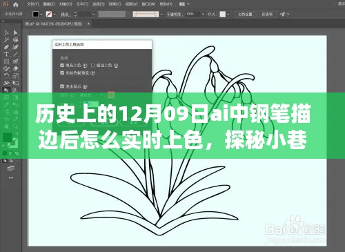Click the Change Screen Mode icon
This screenshot has width=345, height=252.
11,168
